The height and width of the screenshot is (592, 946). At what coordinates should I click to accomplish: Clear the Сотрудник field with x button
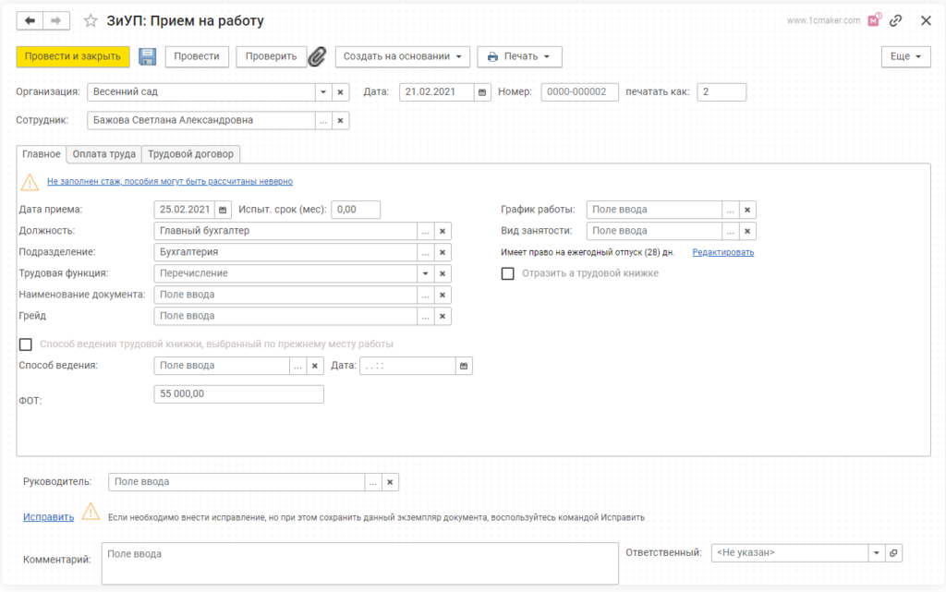pos(340,120)
